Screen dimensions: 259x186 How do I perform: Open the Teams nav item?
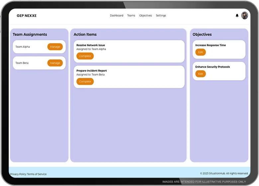(x=131, y=16)
